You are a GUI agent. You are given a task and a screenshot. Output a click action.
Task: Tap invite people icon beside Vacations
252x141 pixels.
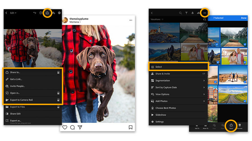click(205, 19)
